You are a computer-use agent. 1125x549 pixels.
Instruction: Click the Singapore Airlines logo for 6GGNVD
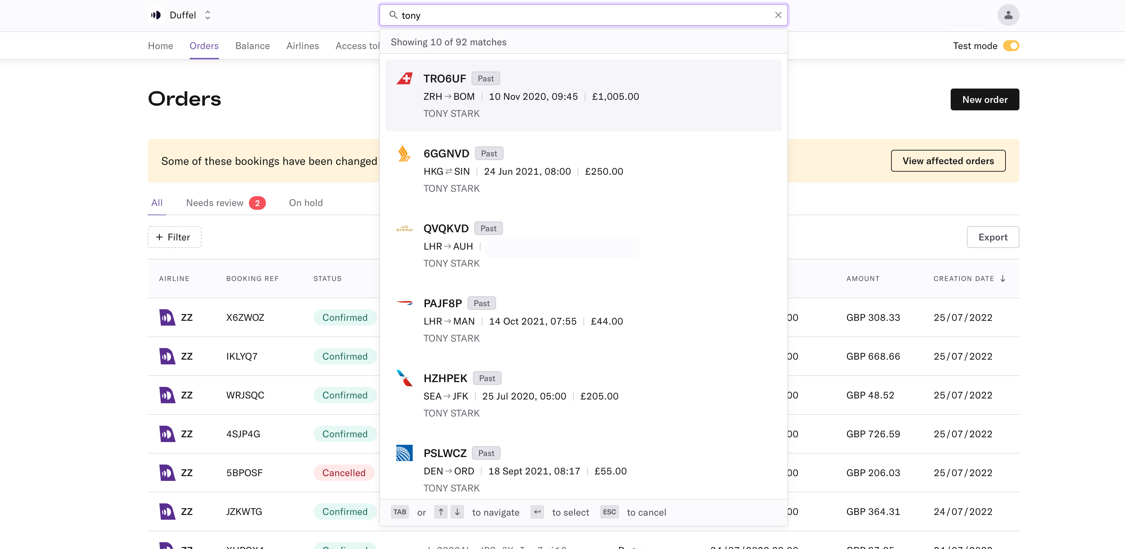tap(405, 154)
